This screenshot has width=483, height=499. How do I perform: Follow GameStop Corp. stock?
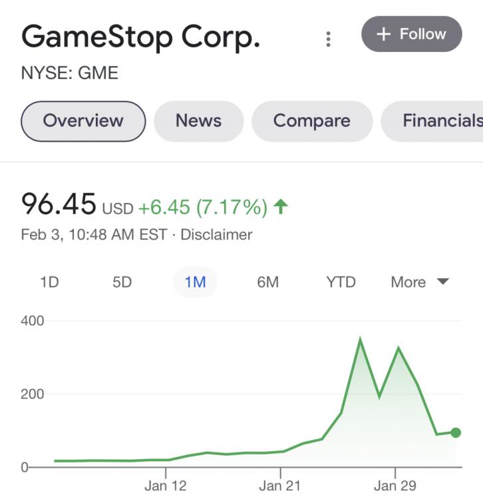tap(411, 34)
